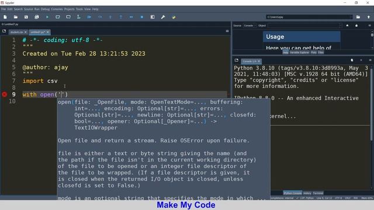Screen dimensions: 374x210
Task: Click the 'import csv' line in editor
Action: pos(40,81)
